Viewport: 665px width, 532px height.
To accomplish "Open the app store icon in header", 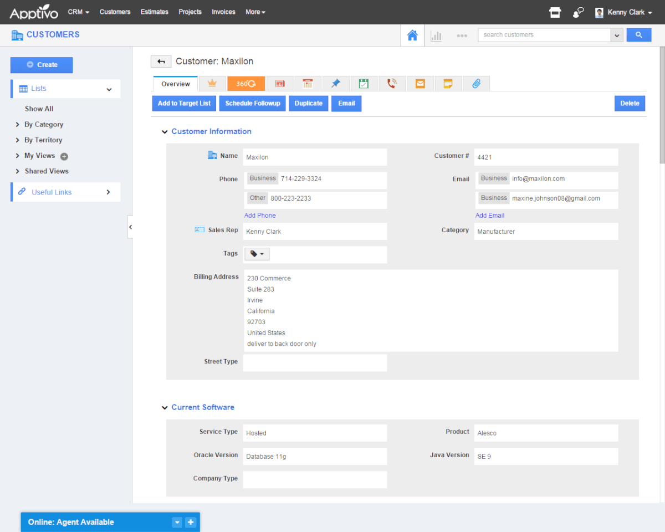I will click(555, 12).
